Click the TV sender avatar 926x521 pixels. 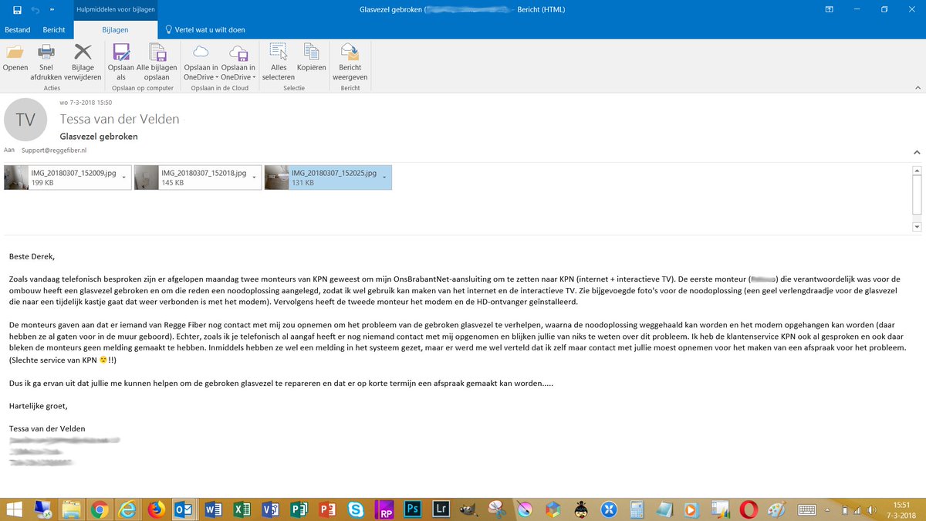click(x=25, y=120)
